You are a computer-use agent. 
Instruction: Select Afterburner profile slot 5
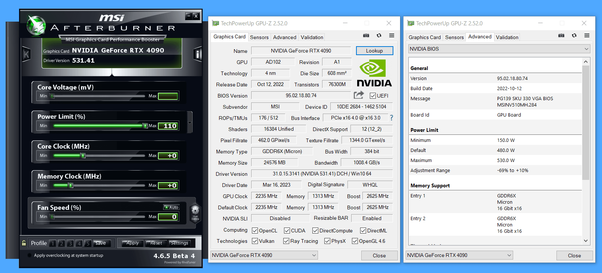coord(88,244)
